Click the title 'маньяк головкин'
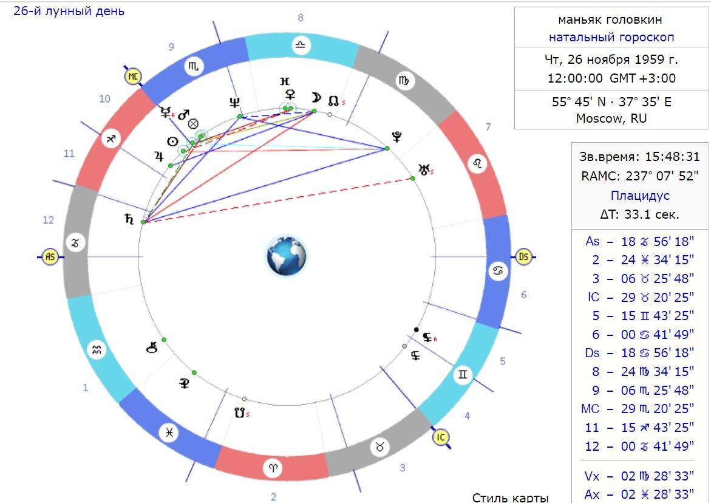Image resolution: width=711 pixels, height=503 pixels. (610, 20)
